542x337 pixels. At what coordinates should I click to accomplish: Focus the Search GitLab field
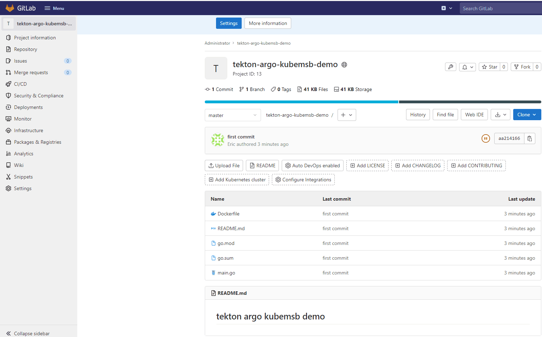click(x=501, y=8)
